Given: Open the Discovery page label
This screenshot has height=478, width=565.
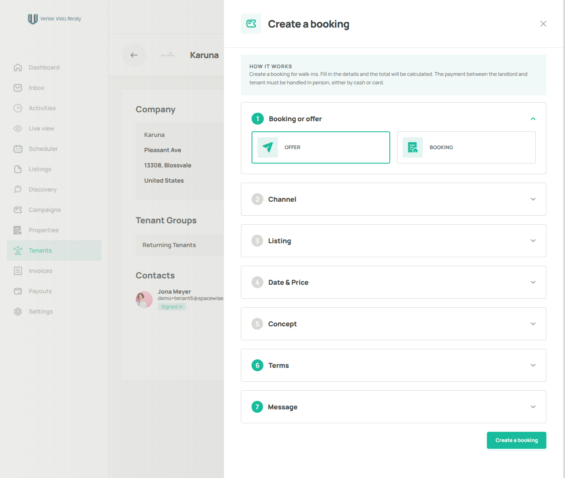Looking at the screenshot, I should click(x=42, y=189).
